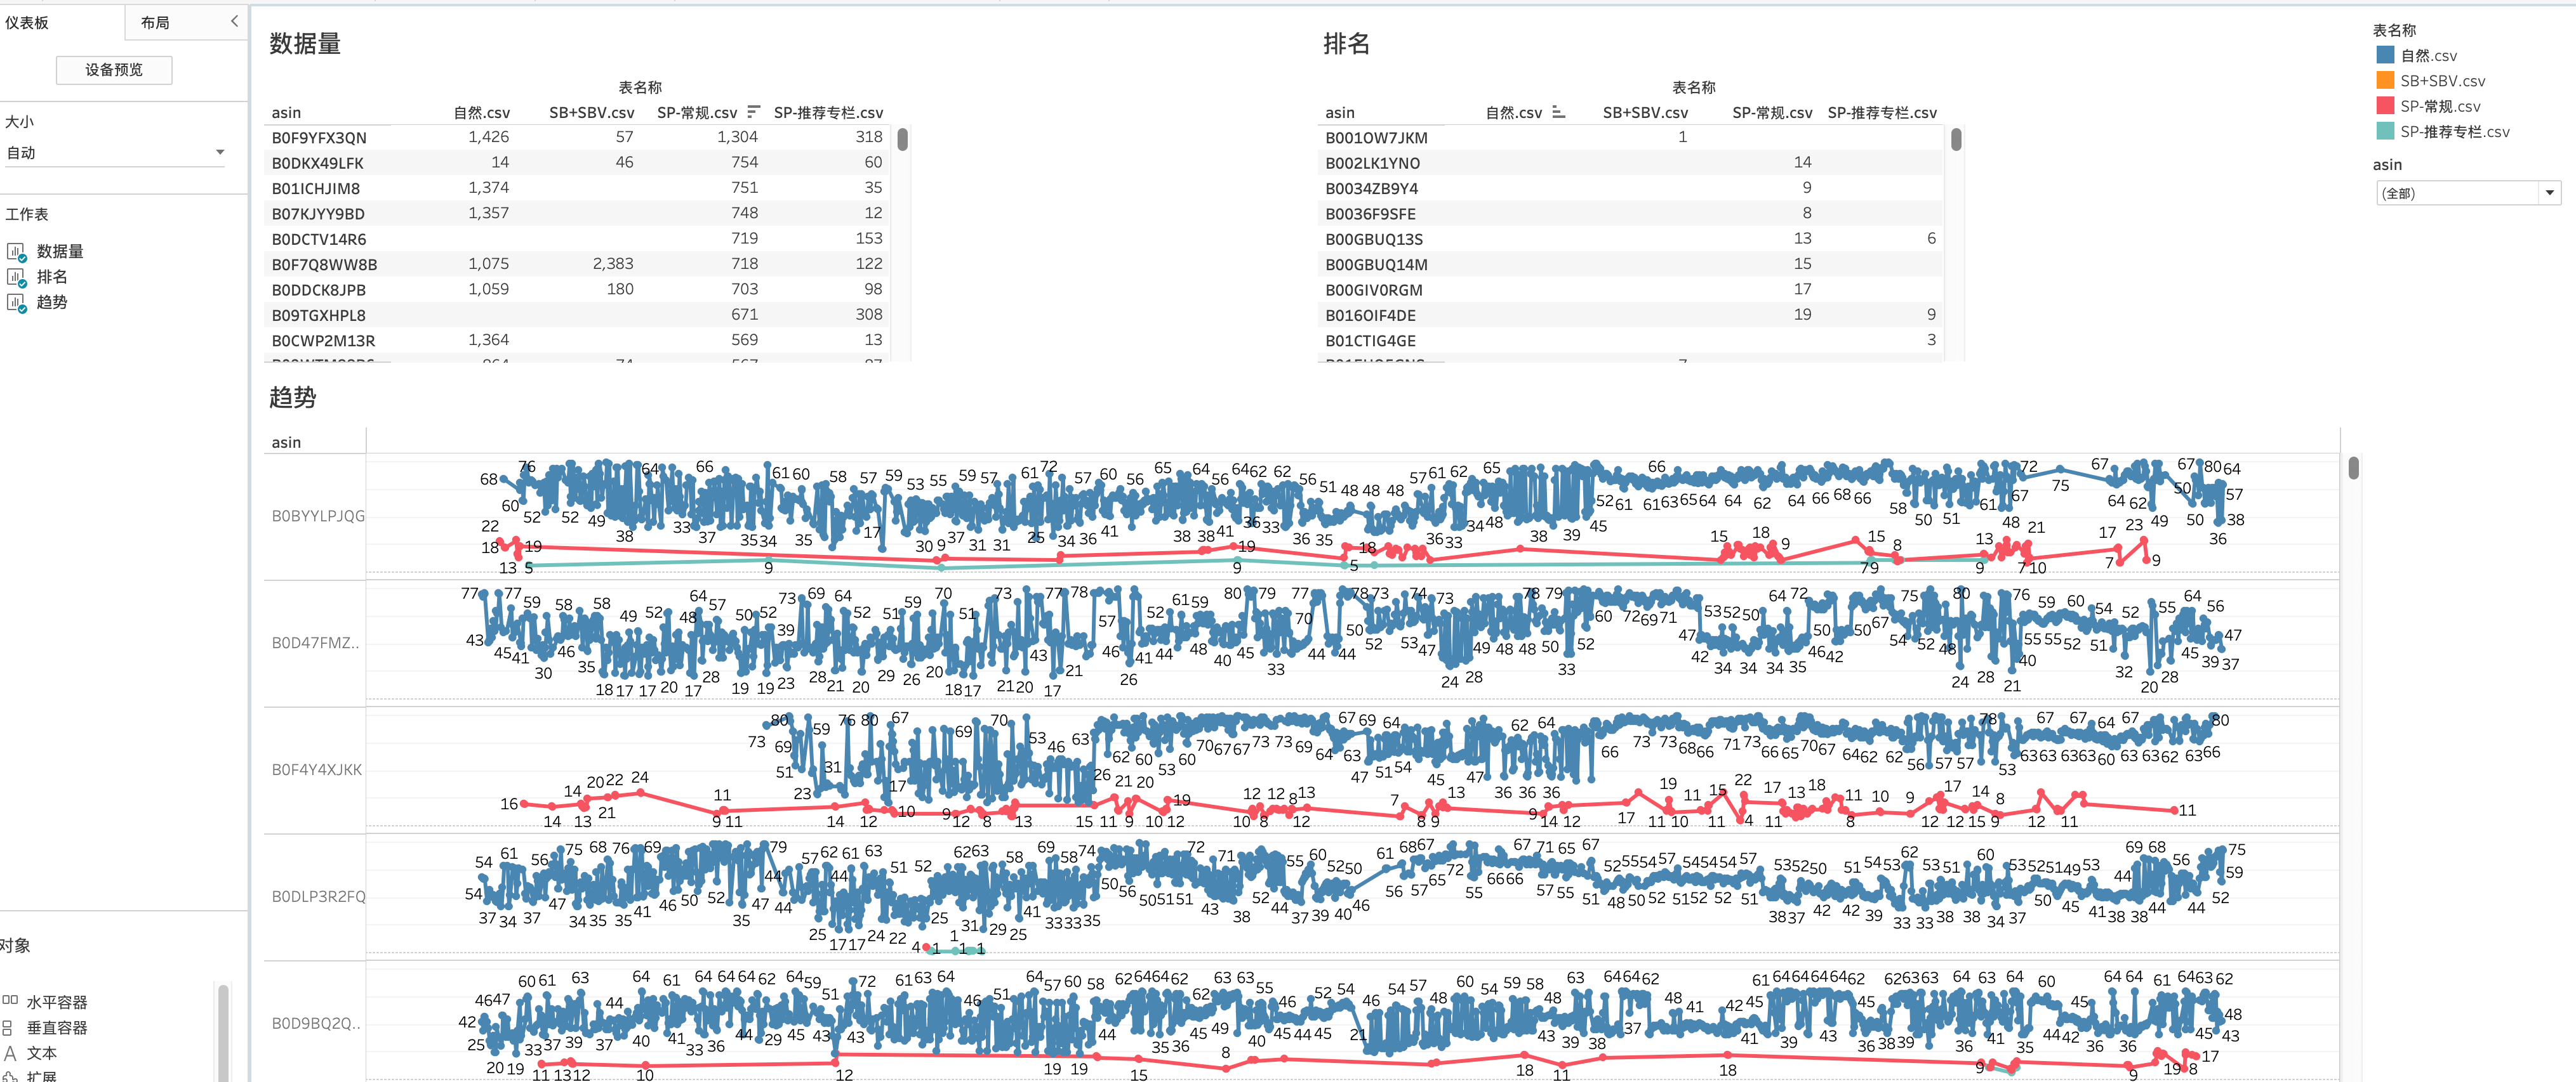Select row B016OIF4DE in the 排名 table
The image size is (2576, 1082).
[x=1631, y=315]
